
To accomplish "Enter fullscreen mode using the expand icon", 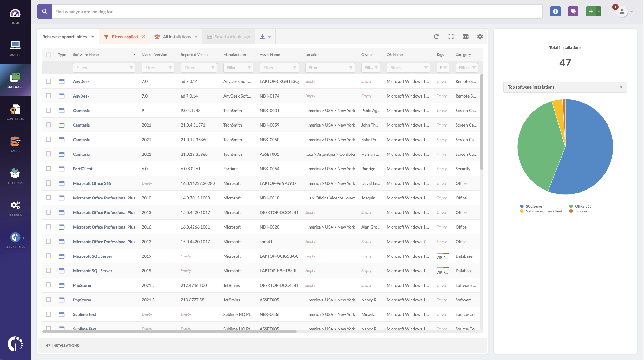I will click(x=450, y=36).
